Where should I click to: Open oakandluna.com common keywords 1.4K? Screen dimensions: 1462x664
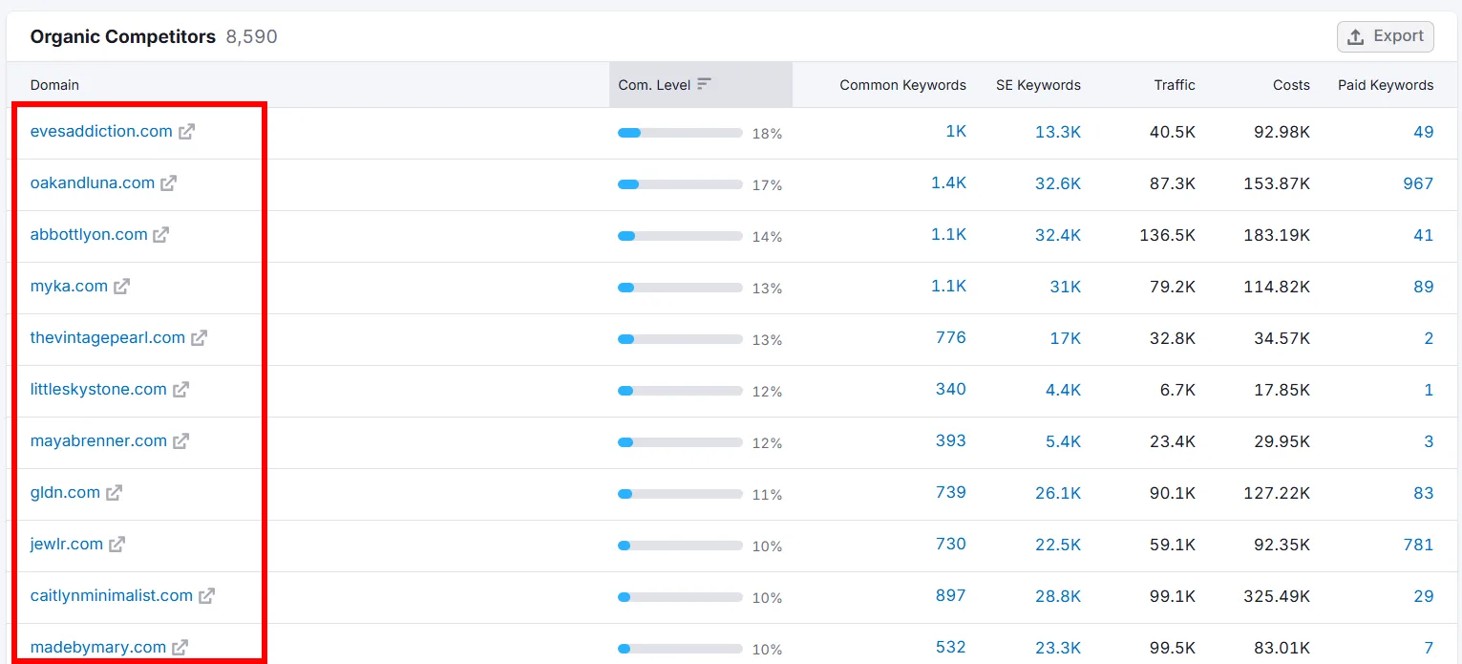tap(949, 182)
